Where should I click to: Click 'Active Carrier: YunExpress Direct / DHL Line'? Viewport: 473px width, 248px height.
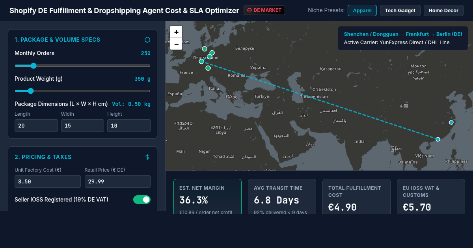point(397,43)
